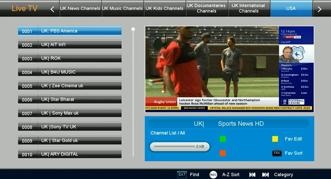The image size is (331, 179).
Task: Select the USA category tab
Action: click(291, 9)
